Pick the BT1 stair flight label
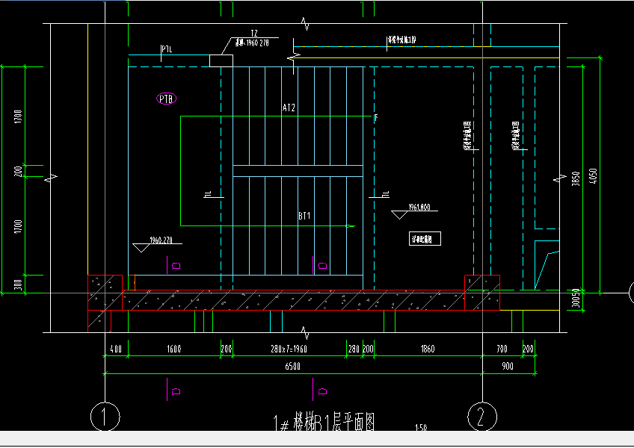 [x=304, y=216]
